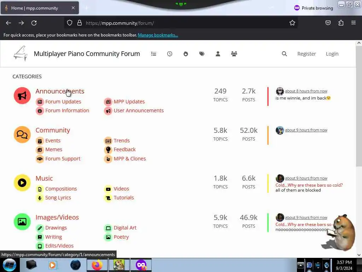The image size is (362, 272).
Task: Open the Events subcategory
Action: click(53, 141)
